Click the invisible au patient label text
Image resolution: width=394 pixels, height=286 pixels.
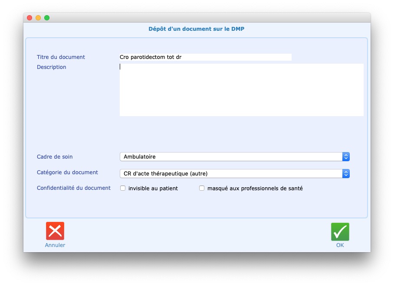click(153, 188)
